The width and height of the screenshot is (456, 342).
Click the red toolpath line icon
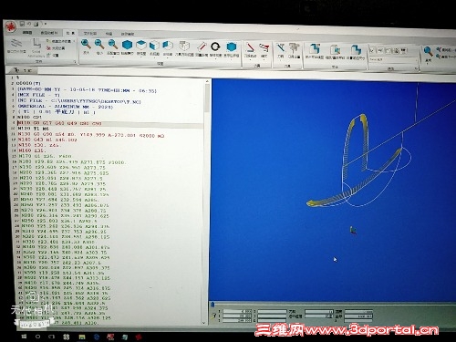(x=250, y=48)
